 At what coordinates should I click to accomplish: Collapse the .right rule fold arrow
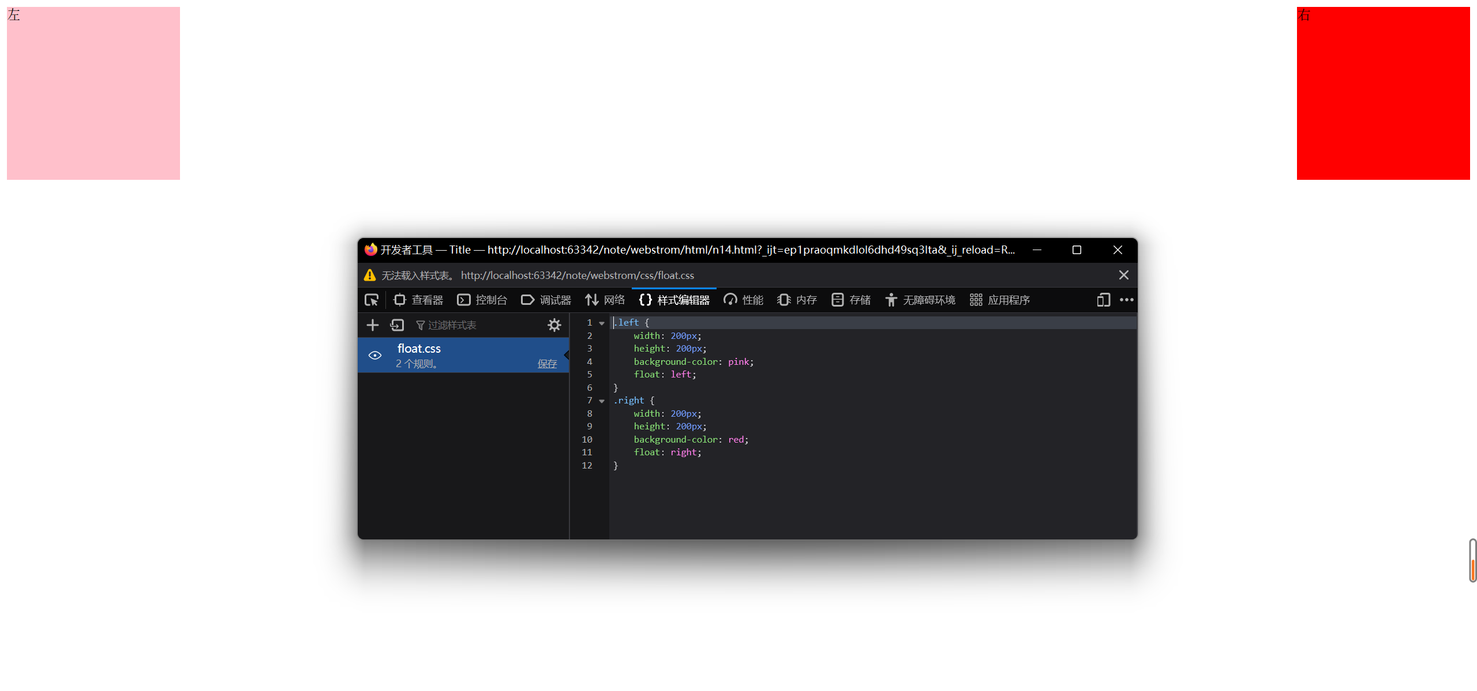tap(602, 401)
